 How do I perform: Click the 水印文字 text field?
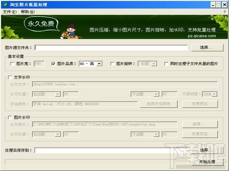(x=125, y=84)
